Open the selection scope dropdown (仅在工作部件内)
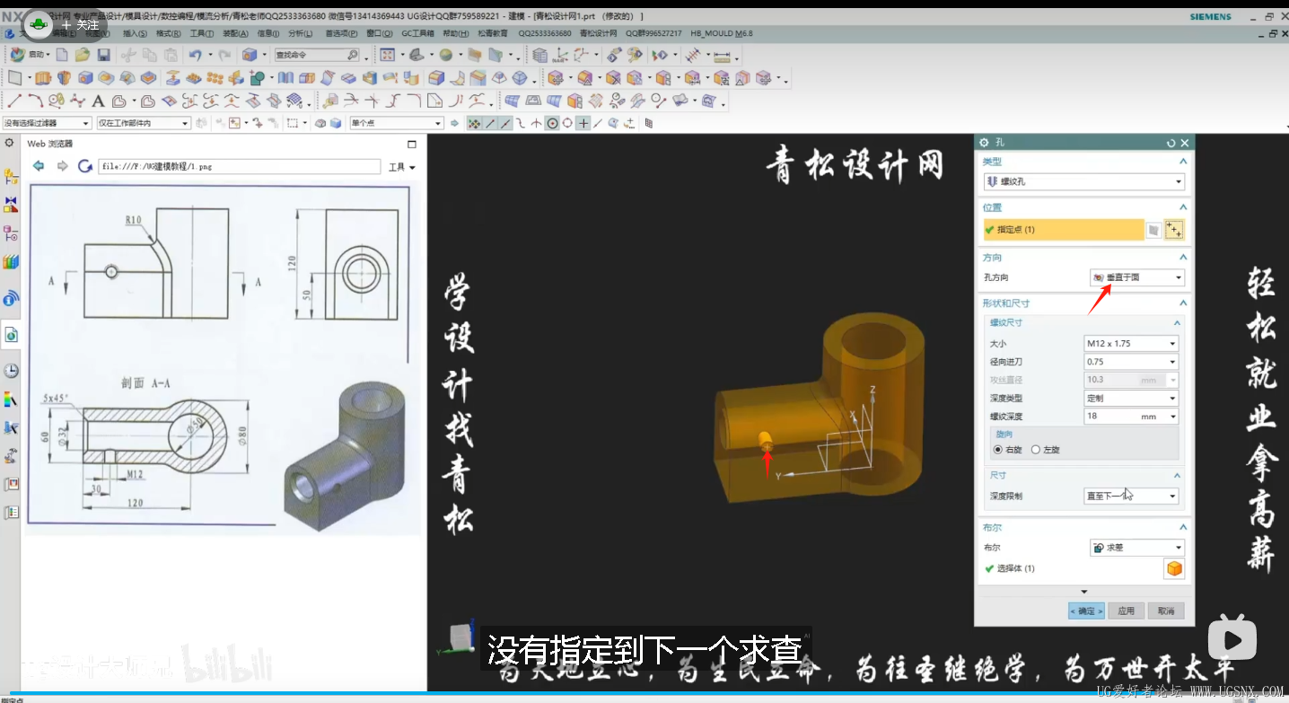The width and height of the screenshot is (1289, 703). click(x=144, y=123)
